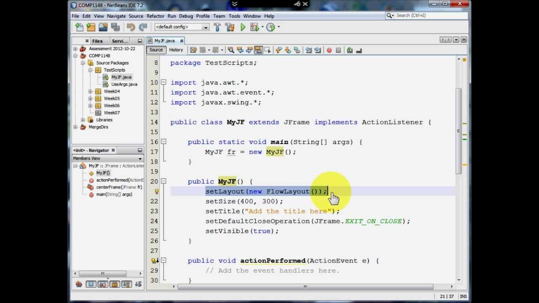
Task: Switch to the Files tab
Action: tap(97, 41)
